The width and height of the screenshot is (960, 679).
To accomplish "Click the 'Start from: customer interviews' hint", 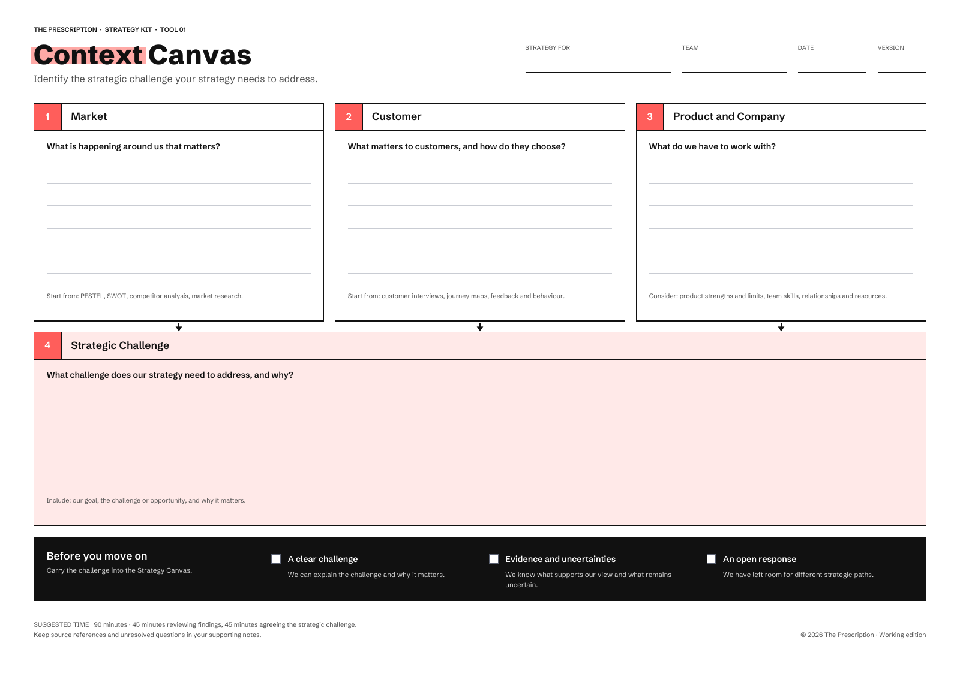I will [x=456, y=296].
